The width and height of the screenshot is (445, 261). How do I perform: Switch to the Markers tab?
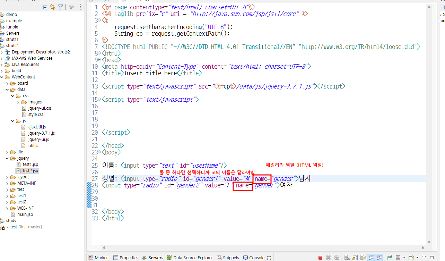(98, 258)
